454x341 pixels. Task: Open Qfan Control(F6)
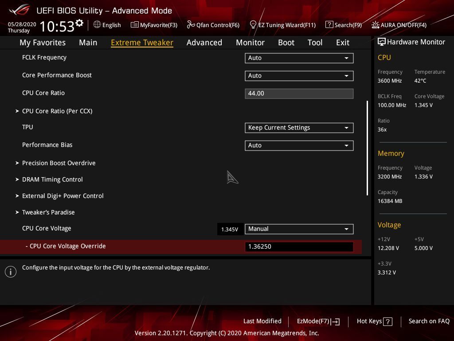click(213, 25)
